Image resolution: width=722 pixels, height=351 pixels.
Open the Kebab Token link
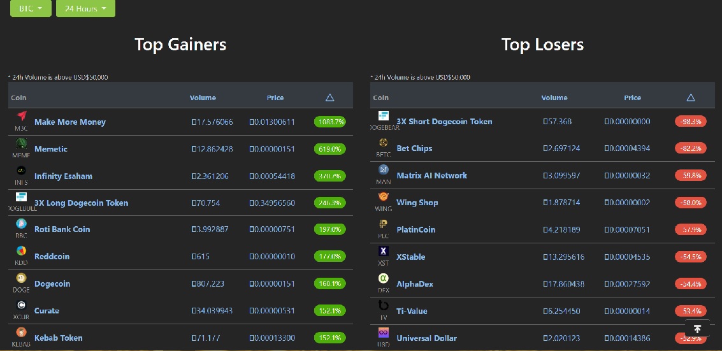coord(59,338)
